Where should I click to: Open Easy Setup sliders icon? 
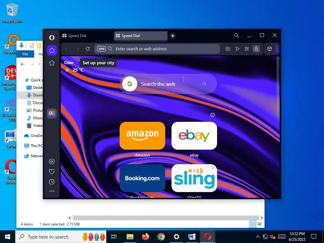click(247, 49)
